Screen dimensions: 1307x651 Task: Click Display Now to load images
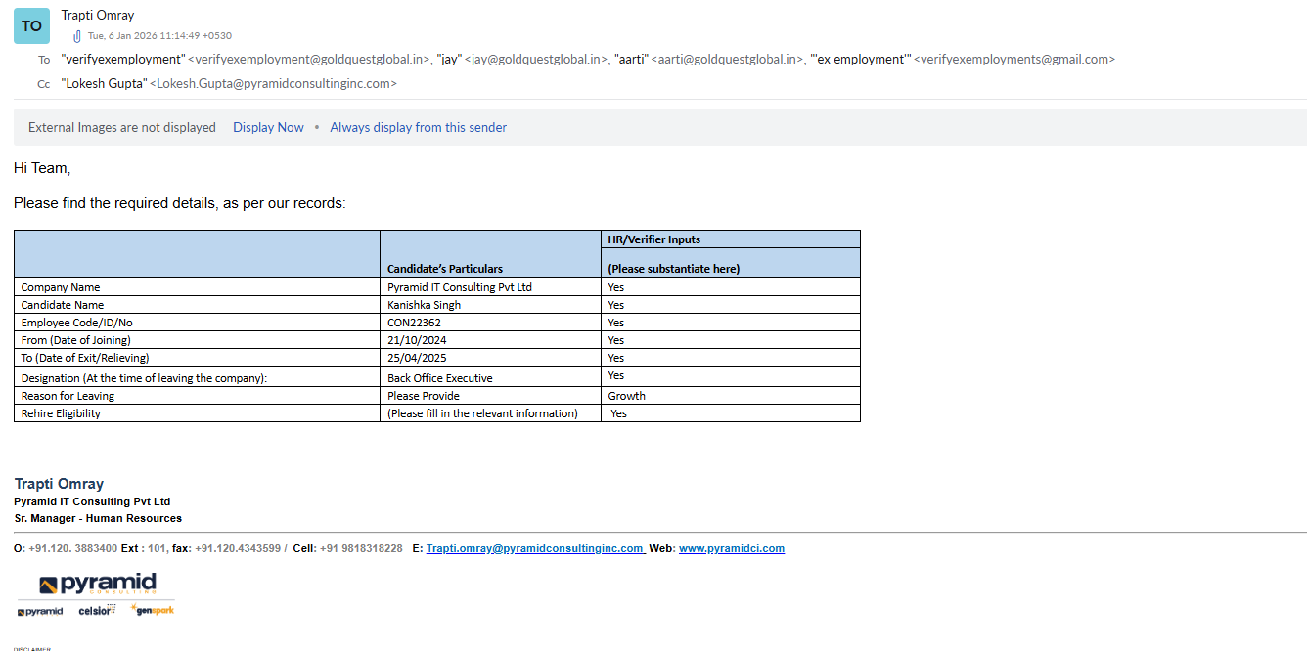pyautogui.click(x=268, y=127)
